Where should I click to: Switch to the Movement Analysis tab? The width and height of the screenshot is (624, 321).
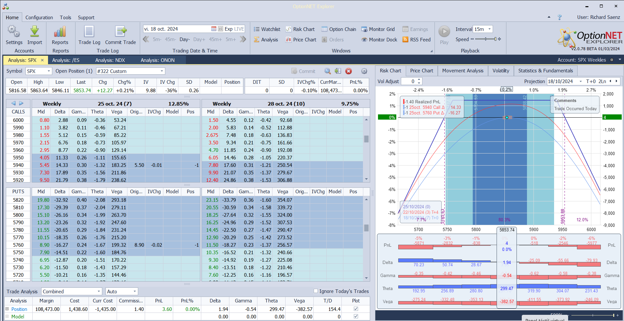click(x=463, y=71)
